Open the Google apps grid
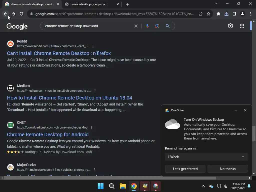Image resolution: width=256 pixels, height=192 pixels. (x=242, y=26)
